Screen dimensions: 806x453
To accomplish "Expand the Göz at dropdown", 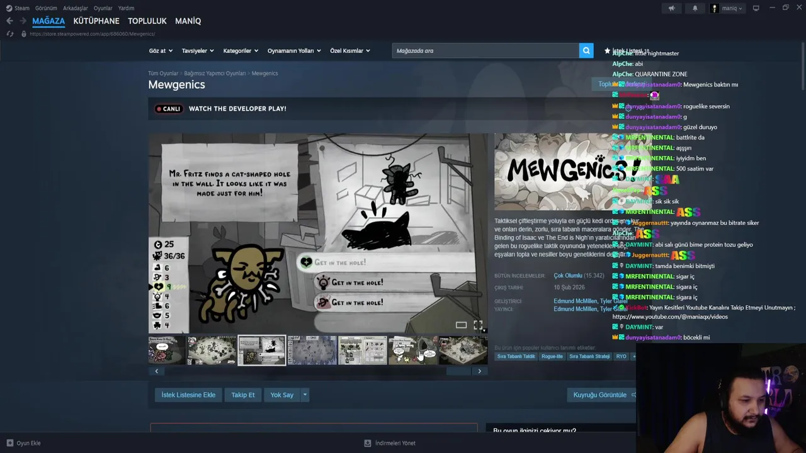I will click(161, 50).
